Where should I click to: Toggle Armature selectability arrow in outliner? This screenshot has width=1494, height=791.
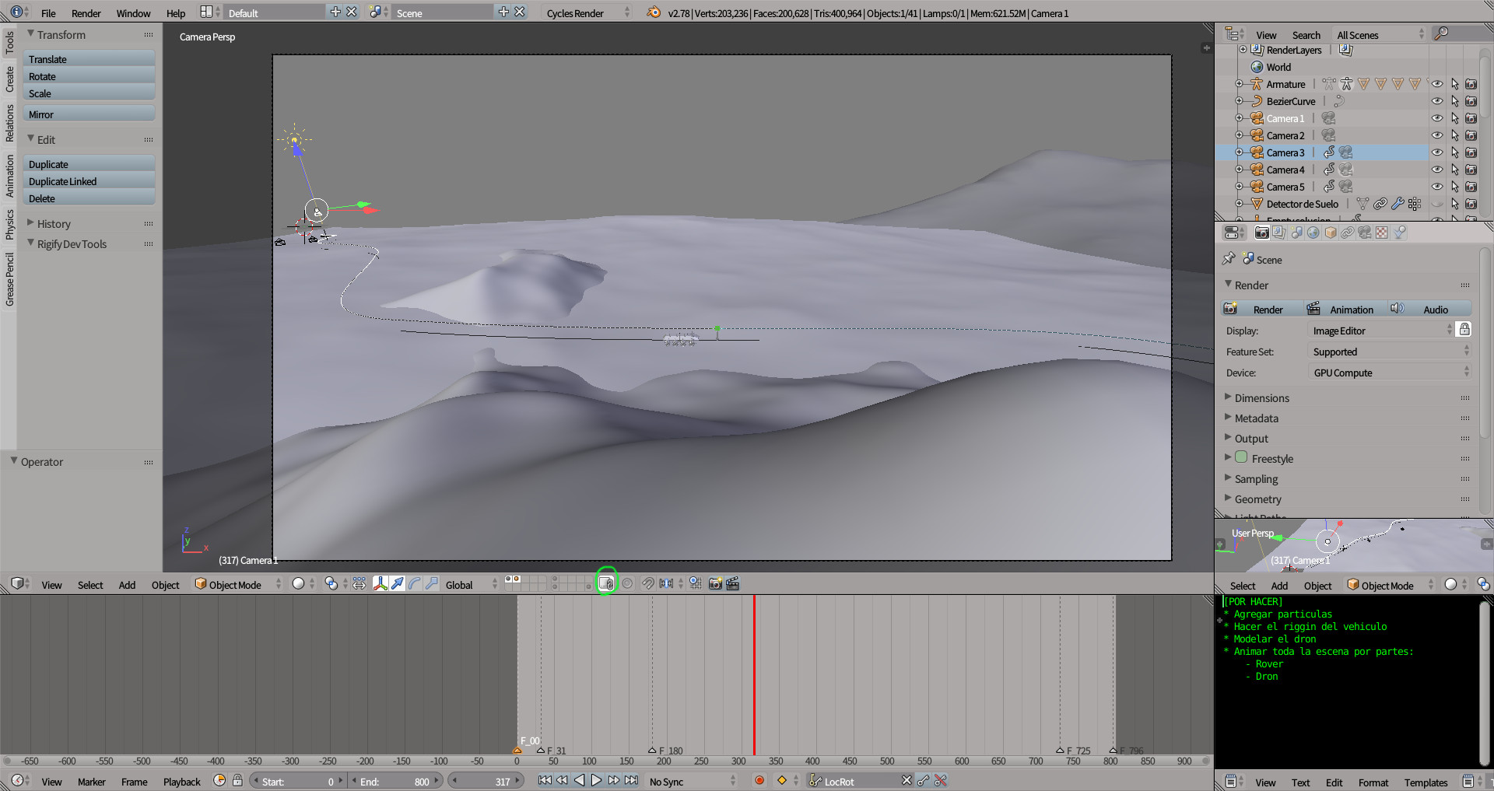coord(1454,84)
